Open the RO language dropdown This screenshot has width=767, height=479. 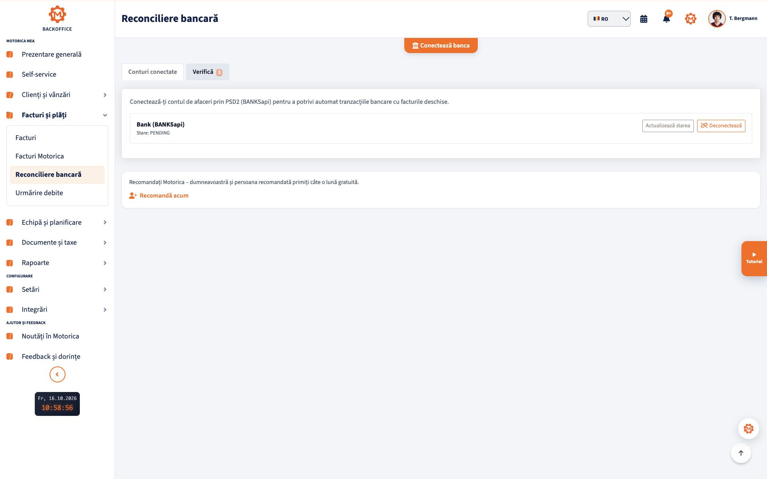pyautogui.click(x=609, y=19)
